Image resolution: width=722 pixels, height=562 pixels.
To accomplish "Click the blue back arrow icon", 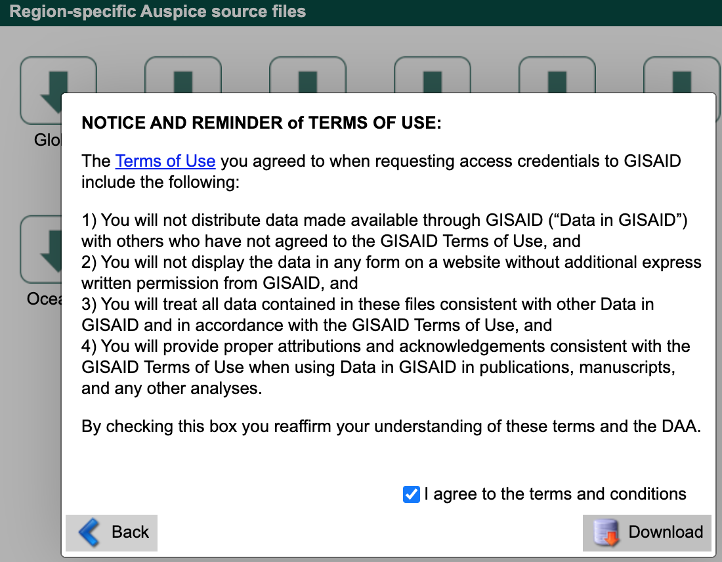I will pos(89,532).
